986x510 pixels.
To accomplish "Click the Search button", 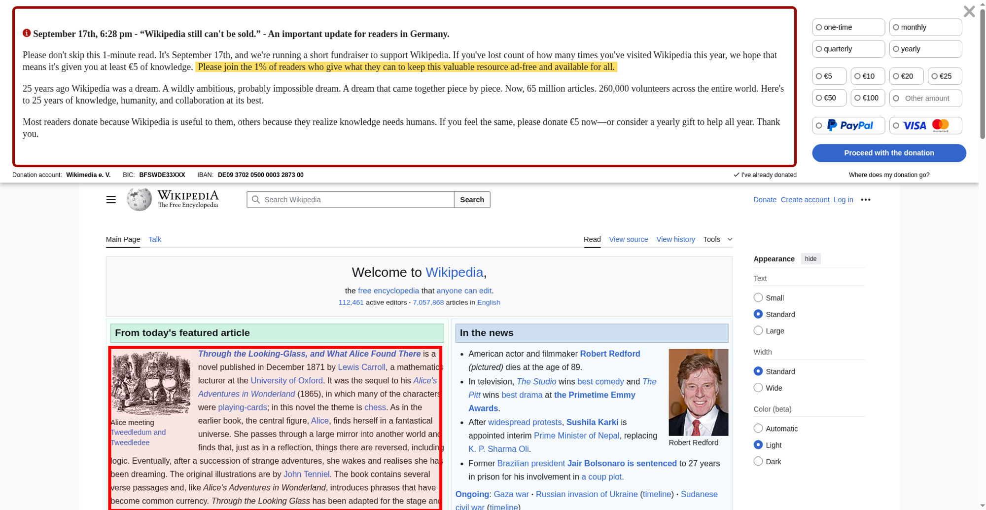I will click(472, 200).
